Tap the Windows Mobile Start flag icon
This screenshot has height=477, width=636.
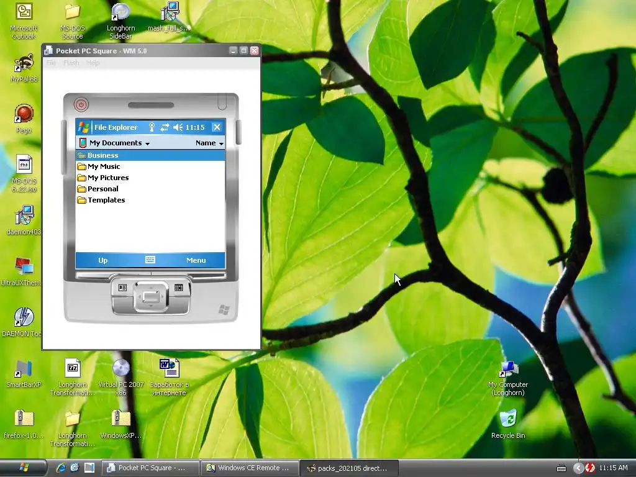pos(84,127)
